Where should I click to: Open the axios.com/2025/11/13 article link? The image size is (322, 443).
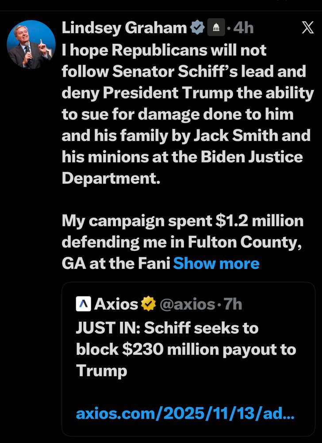click(x=185, y=414)
